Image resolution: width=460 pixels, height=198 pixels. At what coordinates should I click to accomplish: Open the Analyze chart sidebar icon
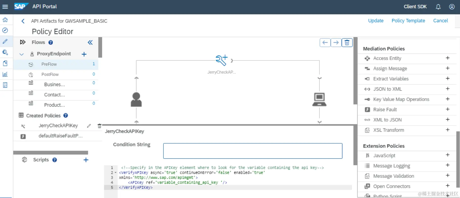(x=5, y=74)
